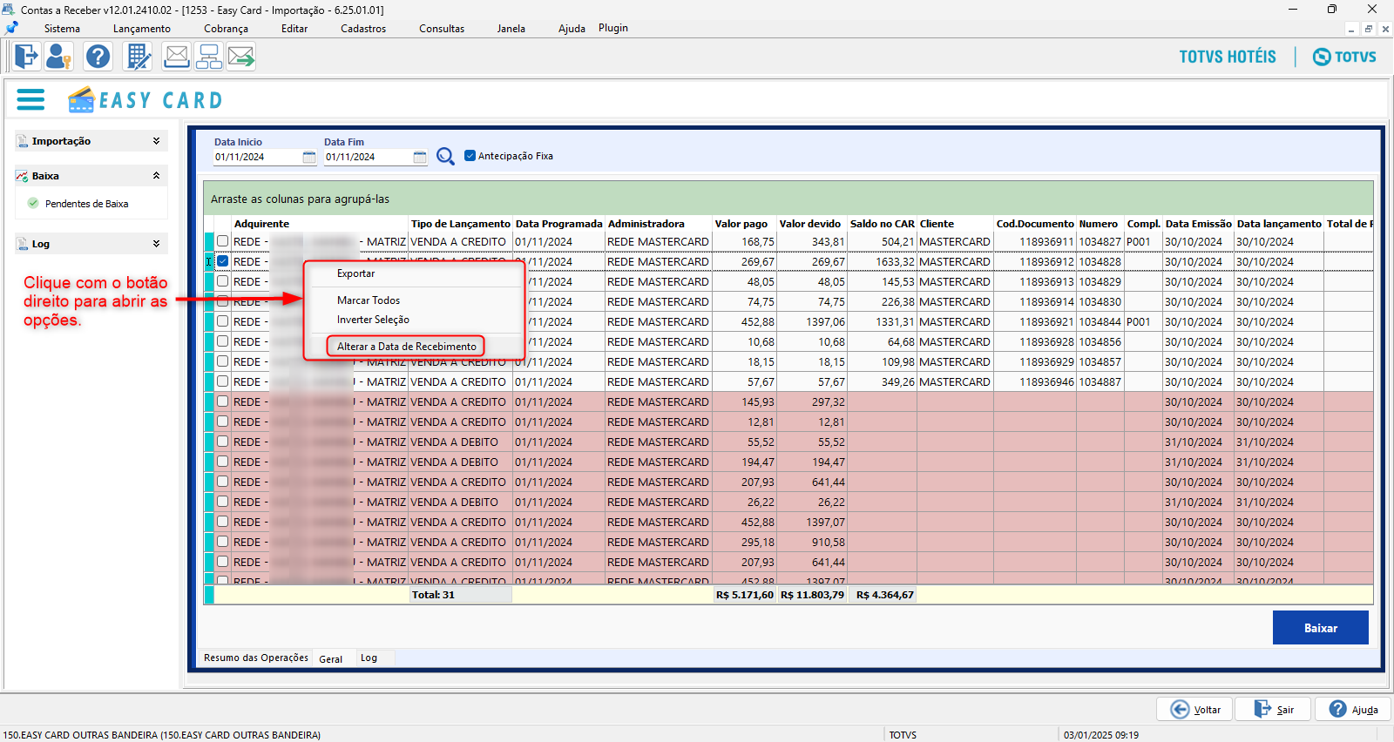Expand the Importação sidebar section
The width and height of the screenshot is (1394, 742).
pyautogui.click(x=156, y=141)
